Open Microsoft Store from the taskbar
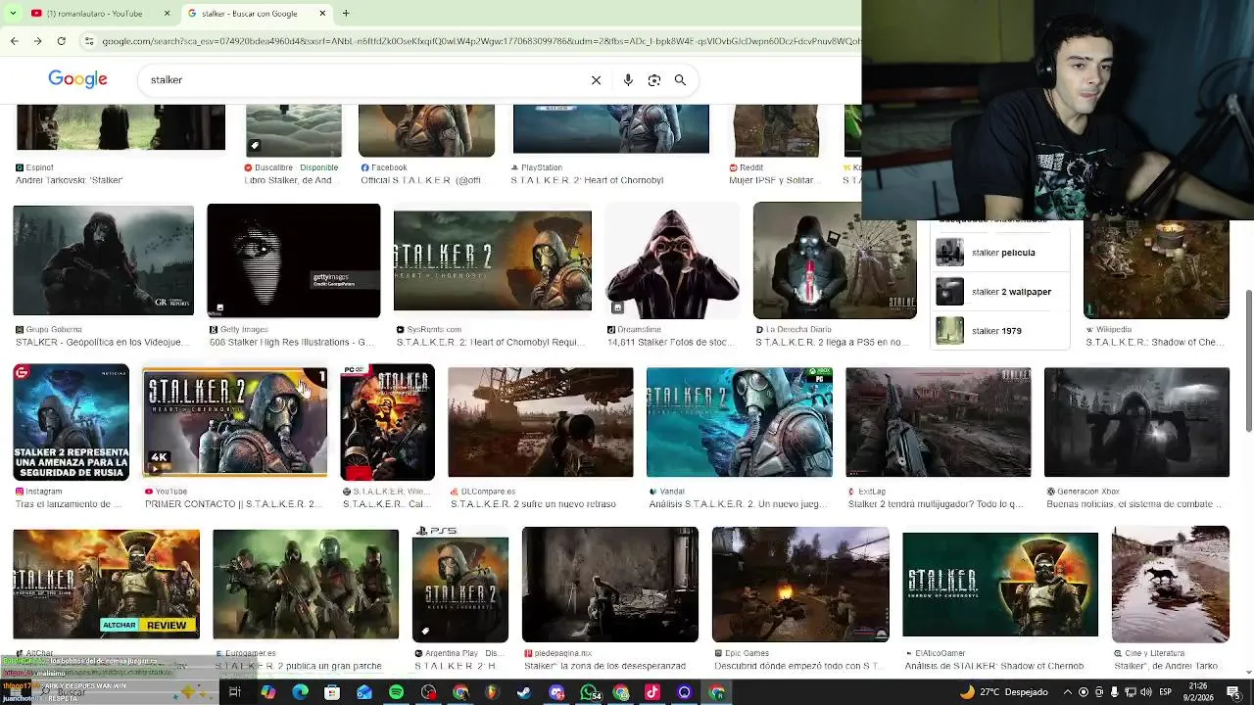Image resolution: width=1254 pixels, height=705 pixels. tap(332, 692)
